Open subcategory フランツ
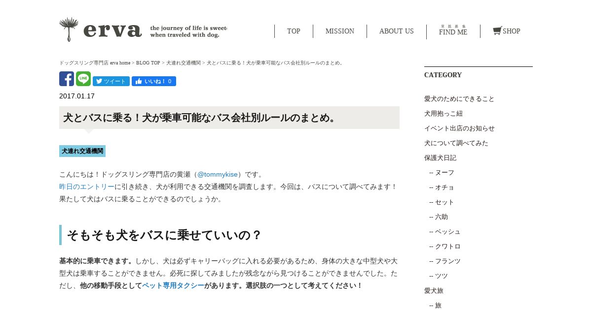 [445, 261]
